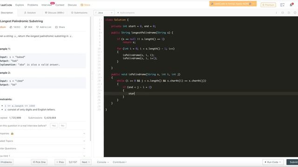Switch to the Discuss (999+) tab
The image size is (298, 167).
point(54,13)
